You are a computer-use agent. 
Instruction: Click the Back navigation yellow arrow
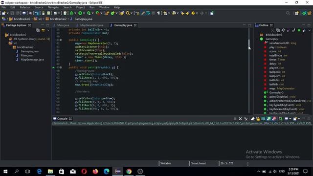(x=193, y=13)
